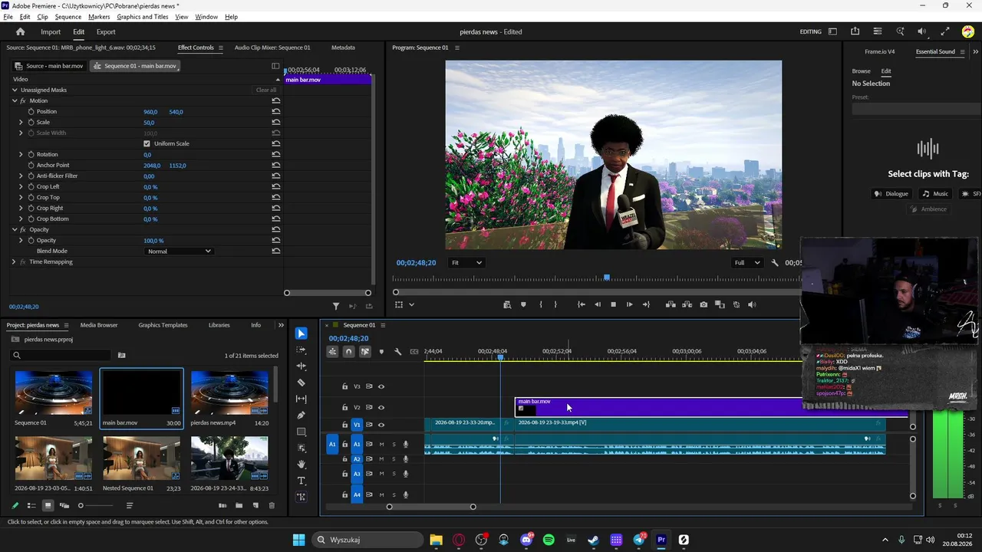Select the Hand tool
The image size is (982, 552).
[302, 464]
